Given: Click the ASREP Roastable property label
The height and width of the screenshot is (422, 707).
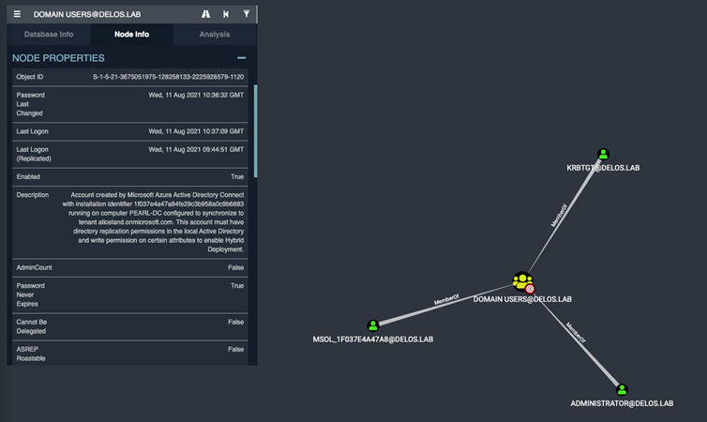Looking at the screenshot, I should point(31,354).
